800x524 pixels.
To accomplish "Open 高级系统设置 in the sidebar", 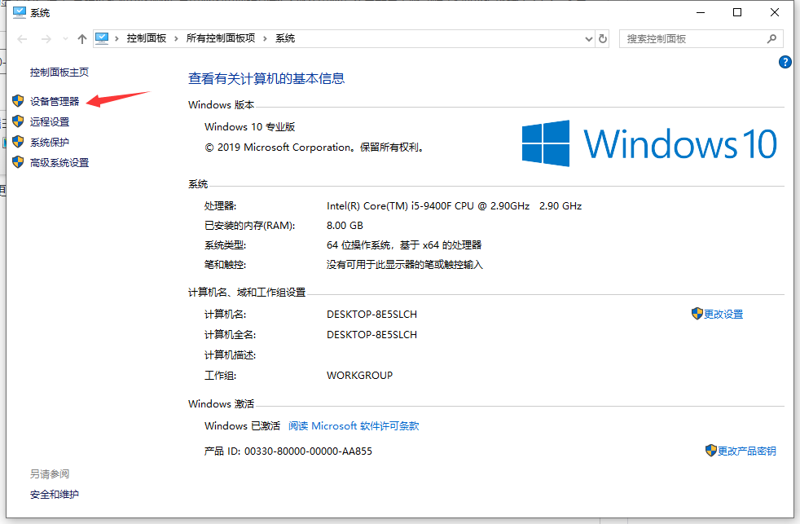I will point(59,162).
